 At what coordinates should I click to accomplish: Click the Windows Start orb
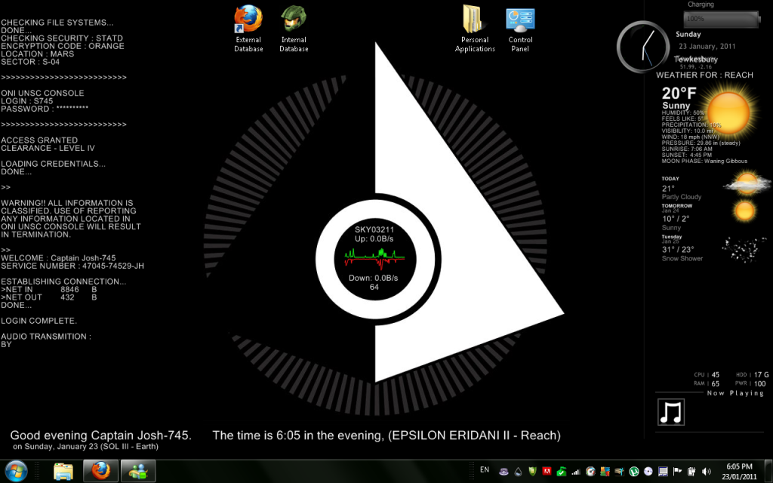tap(17, 472)
